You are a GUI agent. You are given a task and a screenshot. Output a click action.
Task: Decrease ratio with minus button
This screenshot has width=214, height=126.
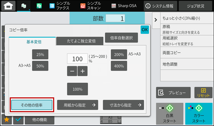[72, 71]
